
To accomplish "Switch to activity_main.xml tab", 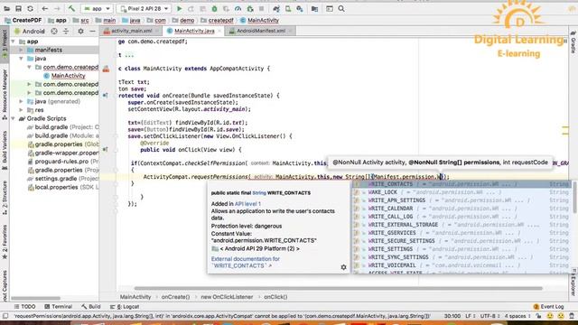I will [131, 31].
